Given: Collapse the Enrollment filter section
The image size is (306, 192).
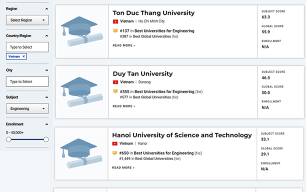Looking at the screenshot, I should (46, 124).
